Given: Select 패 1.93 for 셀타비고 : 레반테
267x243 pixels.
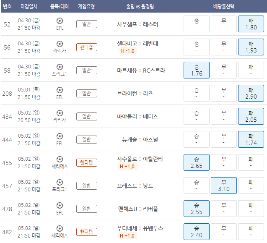Looking at the screenshot, I should coord(251,47).
